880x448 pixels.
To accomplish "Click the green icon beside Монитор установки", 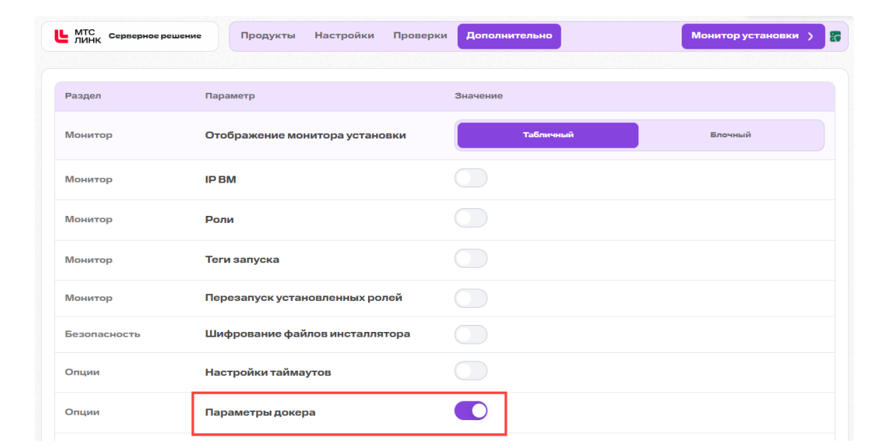I will click(835, 37).
